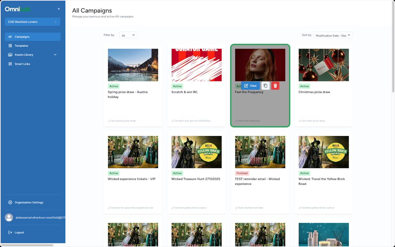Viewport: 395px width, 247px height.
Task: Open the /scratch-and-win-lon-hm3izktsy link
Action: 192,121
